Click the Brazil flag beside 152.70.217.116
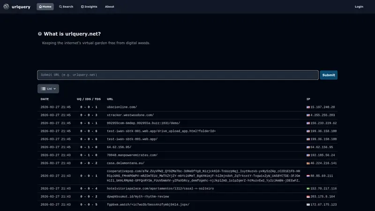 click(308, 188)
